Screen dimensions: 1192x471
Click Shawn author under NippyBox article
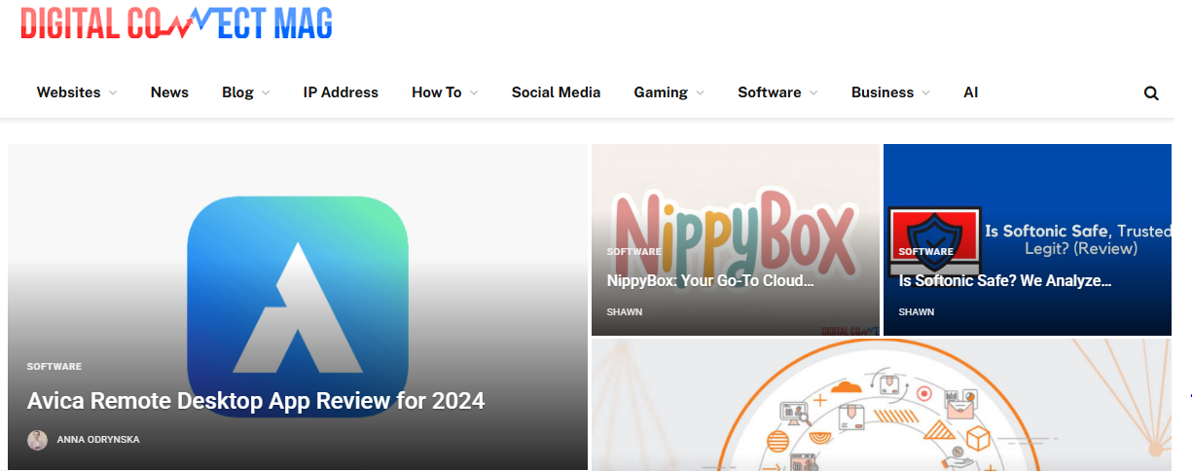[624, 312]
